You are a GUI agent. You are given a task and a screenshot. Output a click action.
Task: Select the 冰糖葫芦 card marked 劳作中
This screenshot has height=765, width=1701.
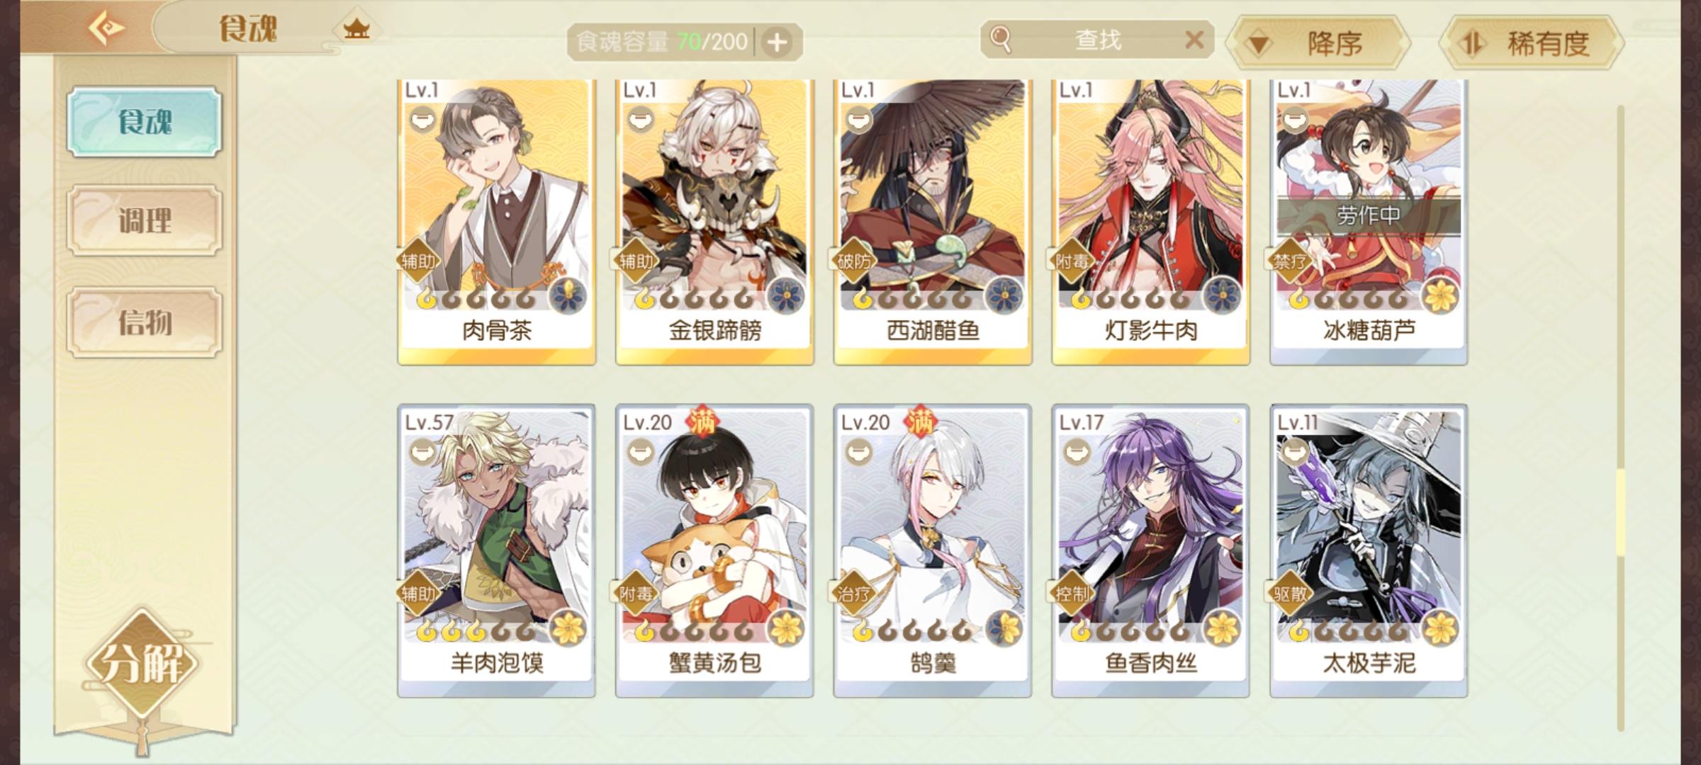tap(1369, 222)
